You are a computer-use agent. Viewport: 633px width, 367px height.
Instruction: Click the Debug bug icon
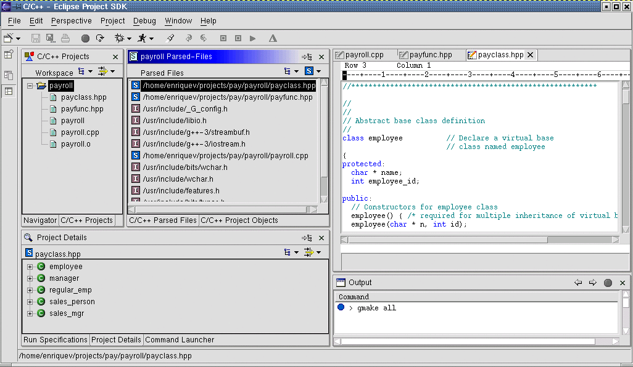120,38
